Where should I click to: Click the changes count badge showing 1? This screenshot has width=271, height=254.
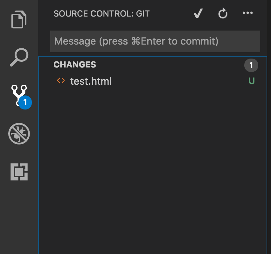(251, 65)
